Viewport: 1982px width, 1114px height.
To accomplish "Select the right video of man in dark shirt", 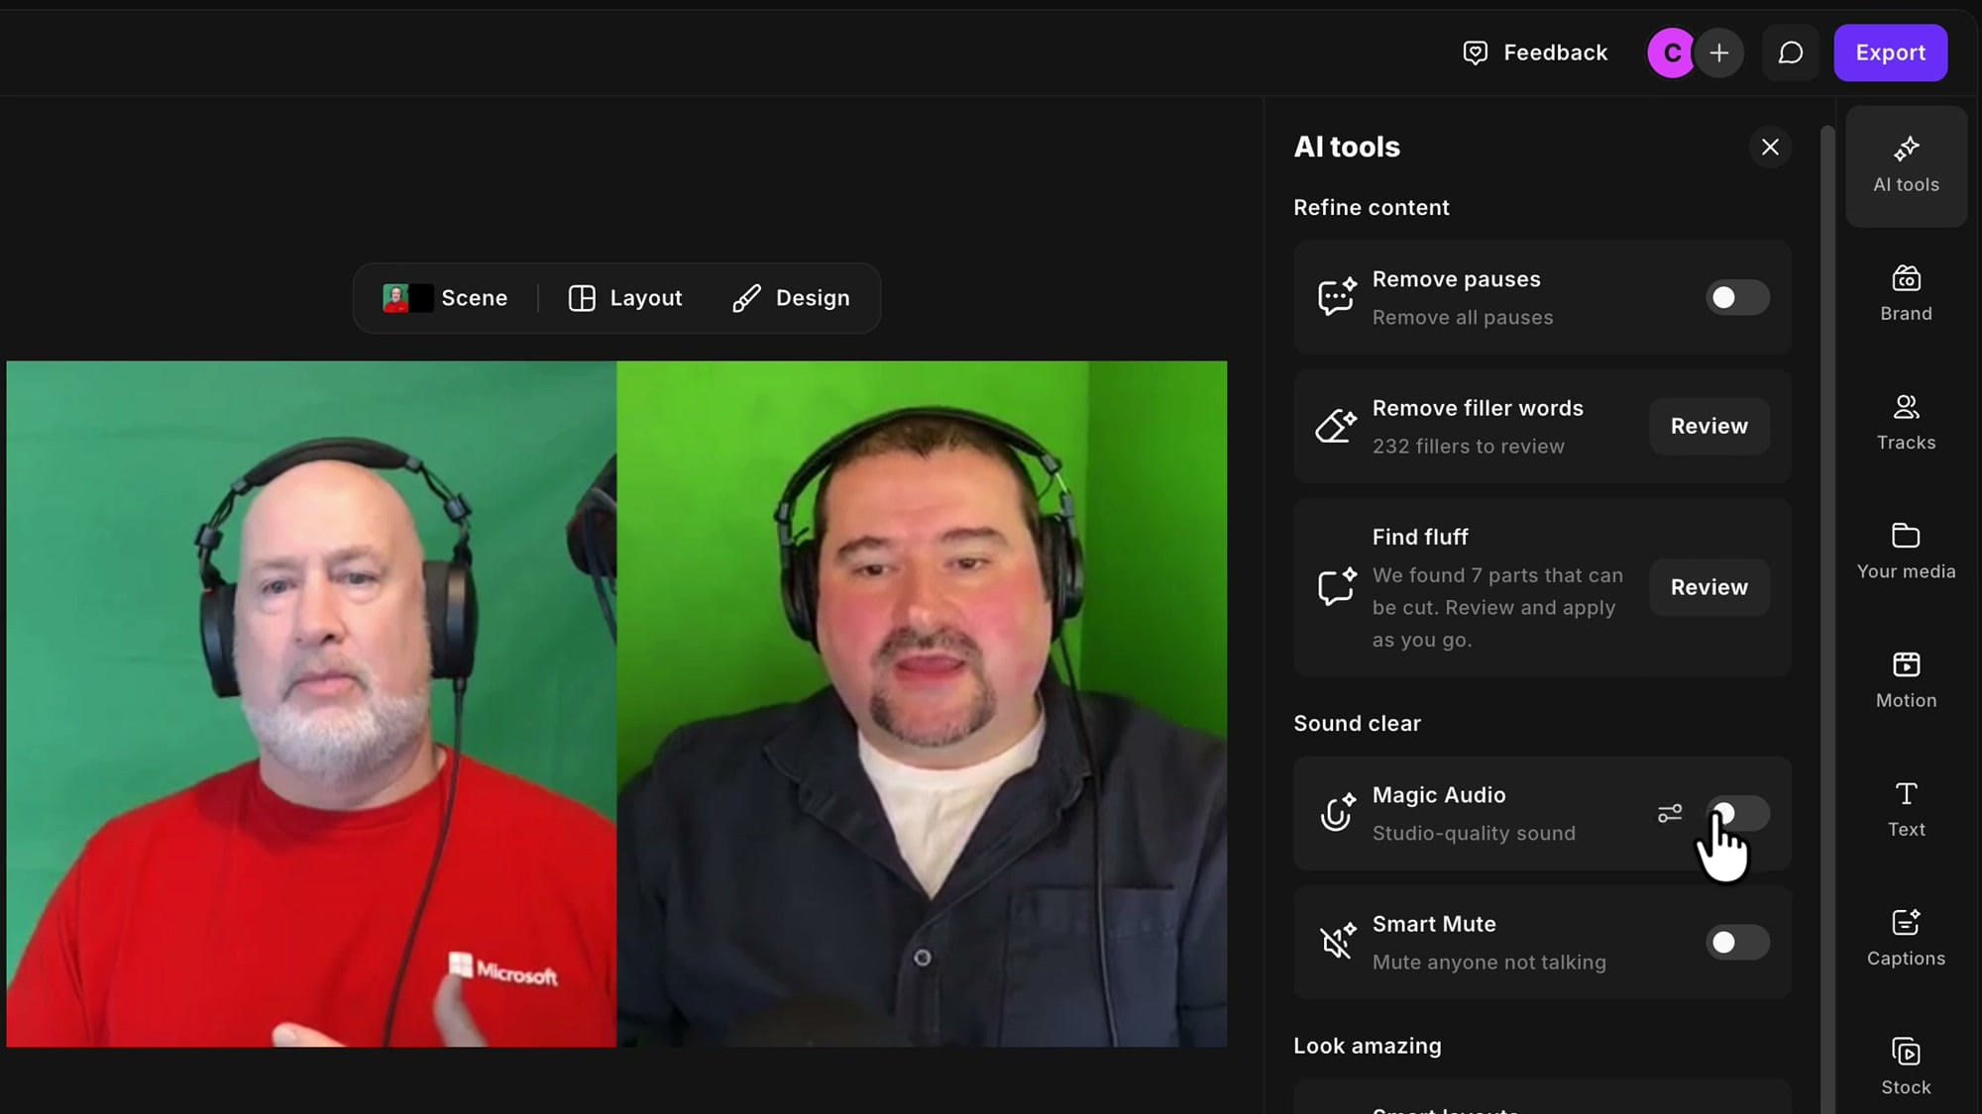I will point(922,703).
